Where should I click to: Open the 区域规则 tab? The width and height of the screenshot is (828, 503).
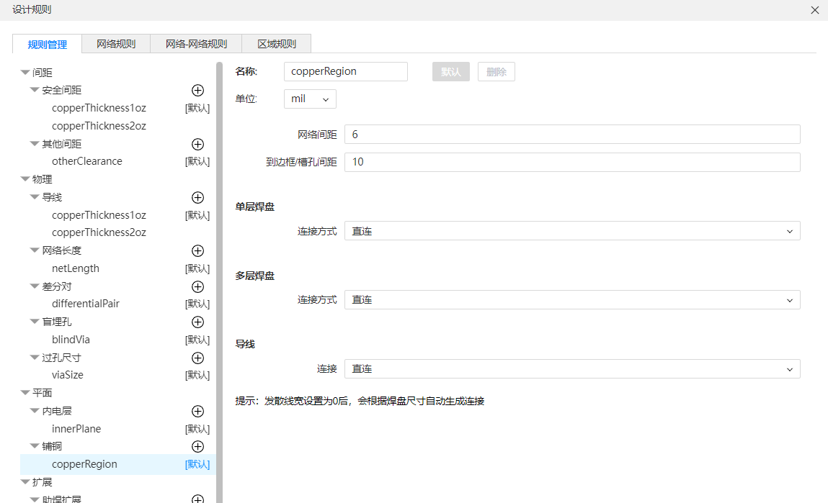point(277,44)
